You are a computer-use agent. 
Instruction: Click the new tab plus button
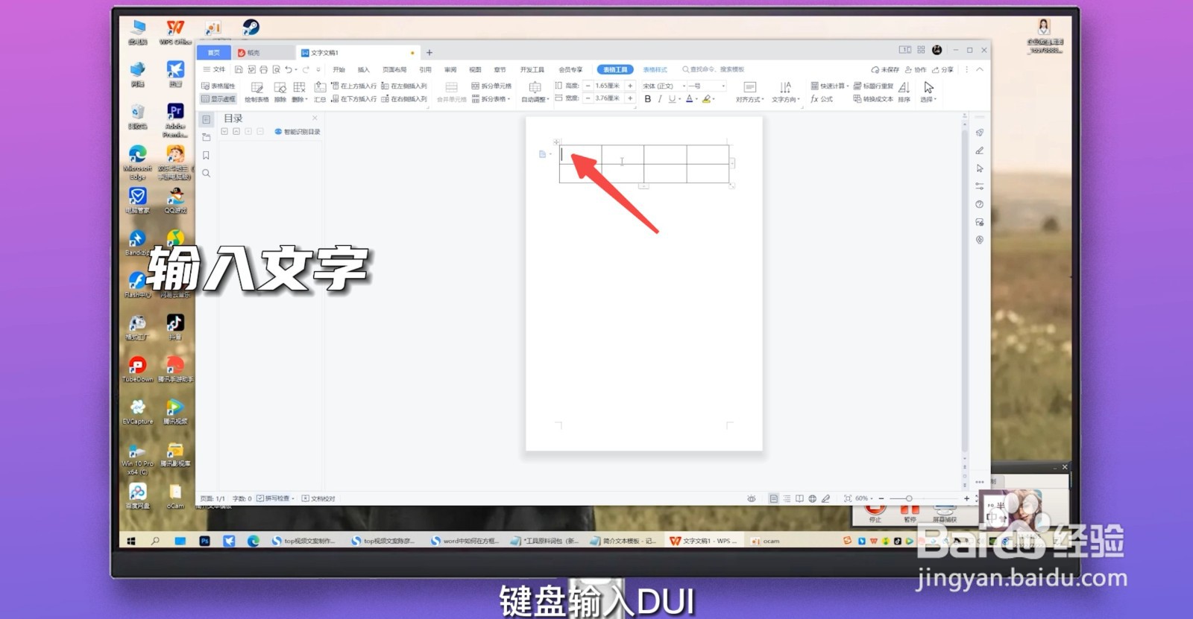tap(429, 53)
